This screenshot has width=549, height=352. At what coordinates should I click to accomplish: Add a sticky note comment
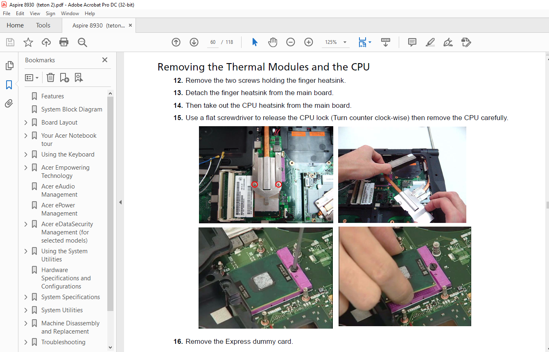[412, 42]
